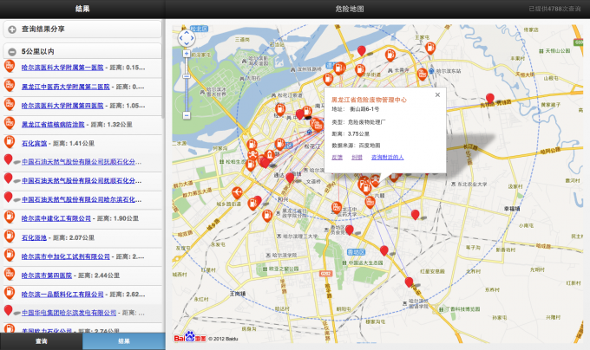This screenshot has height=350, width=590.
Task: Click the 距离: 1.90公里 text
Action: click(x=118, y=218)
